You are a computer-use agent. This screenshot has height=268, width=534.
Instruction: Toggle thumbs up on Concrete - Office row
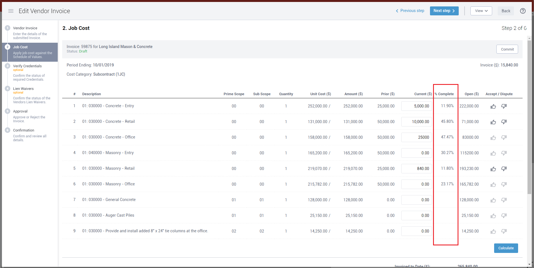click(493, 138)
